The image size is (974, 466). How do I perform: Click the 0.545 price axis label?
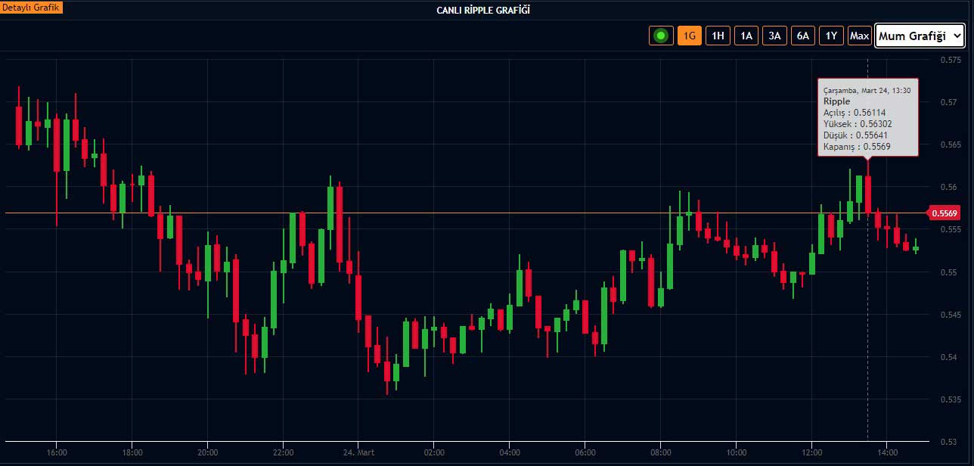(x=950, y=314)
